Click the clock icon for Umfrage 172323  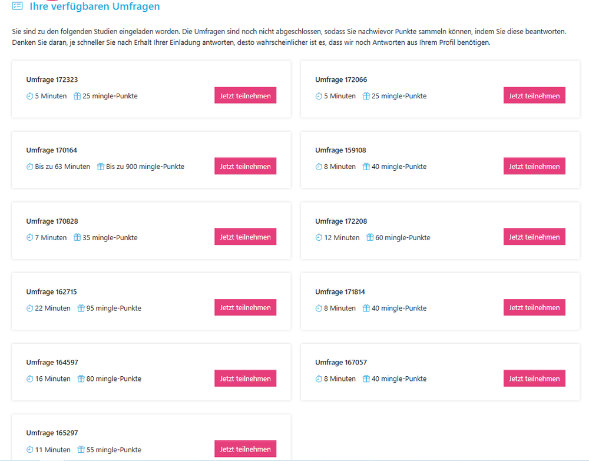tap(29, 96)
